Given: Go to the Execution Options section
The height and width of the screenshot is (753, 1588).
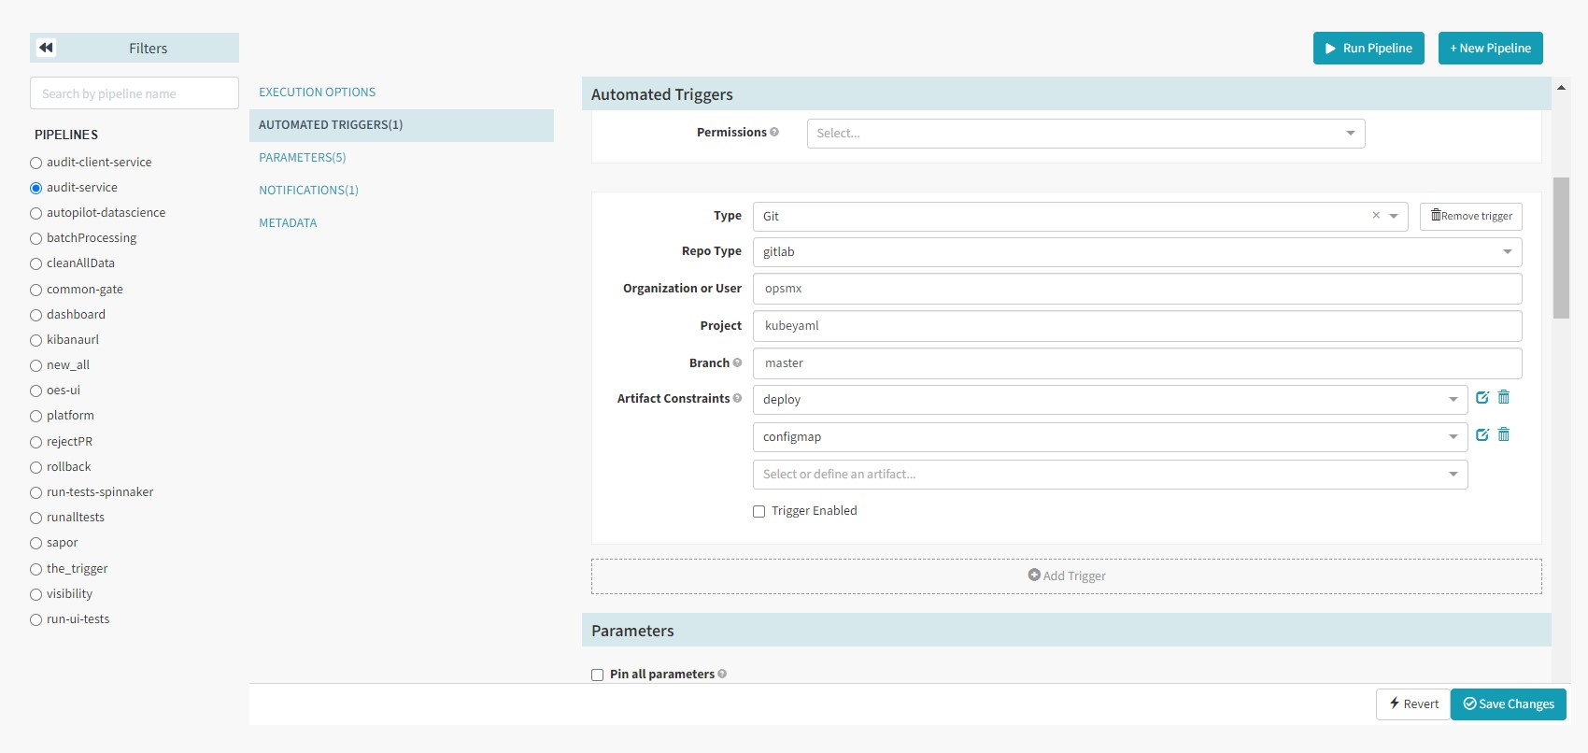Looking at the screenshot, I should (318, 92).
